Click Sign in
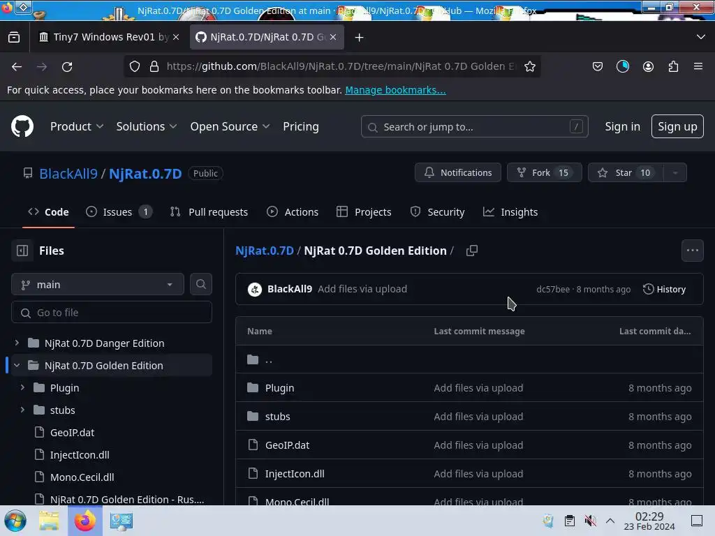The height and width of the screenshot is (536, 715). pos(622,126)
